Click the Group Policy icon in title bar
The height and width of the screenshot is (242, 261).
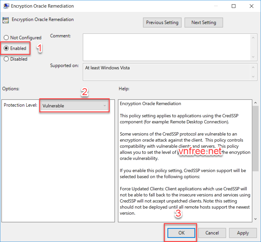[6, 6]
